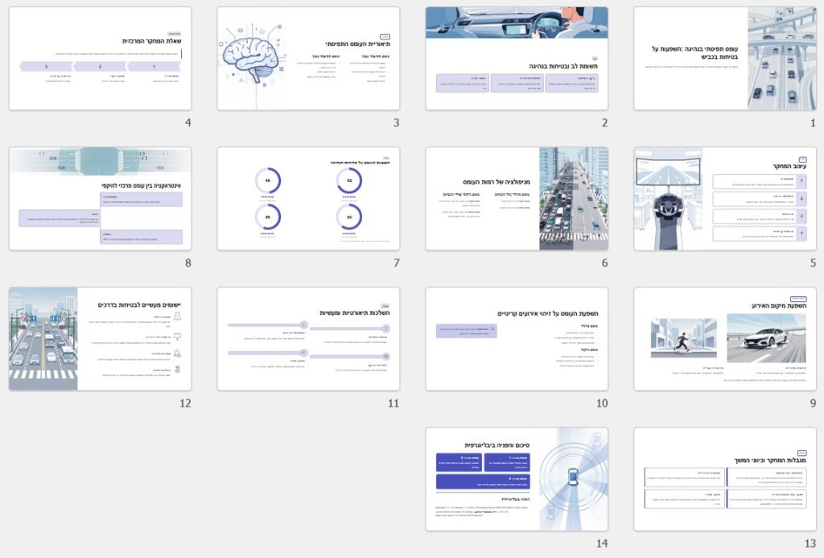The height and width of the screenshot is (558, 824).
Task: Click the number 1 label under the first slide
Action: pyautogui.click(x=813, y=122)
